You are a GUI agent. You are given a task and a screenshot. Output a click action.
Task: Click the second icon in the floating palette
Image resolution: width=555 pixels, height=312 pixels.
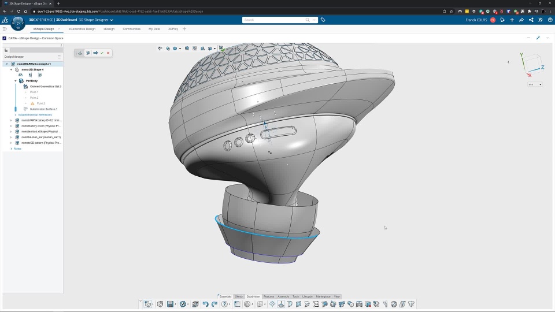pyautogui.click(x=88, y=53)
